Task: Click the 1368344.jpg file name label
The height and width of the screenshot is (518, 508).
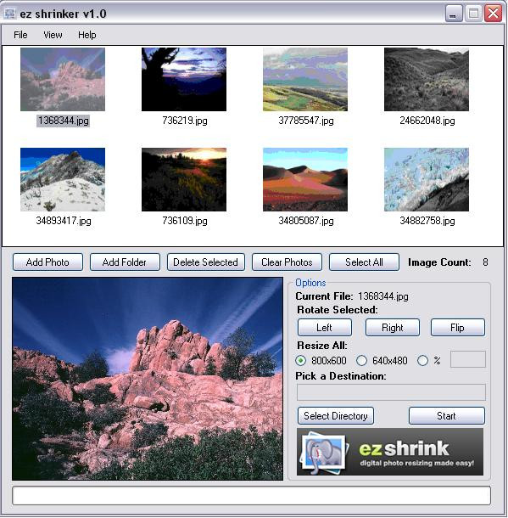Action: pyautogui.click(x=63, y=121)
